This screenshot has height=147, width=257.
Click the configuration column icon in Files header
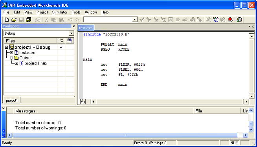click(x=61, y=40)
